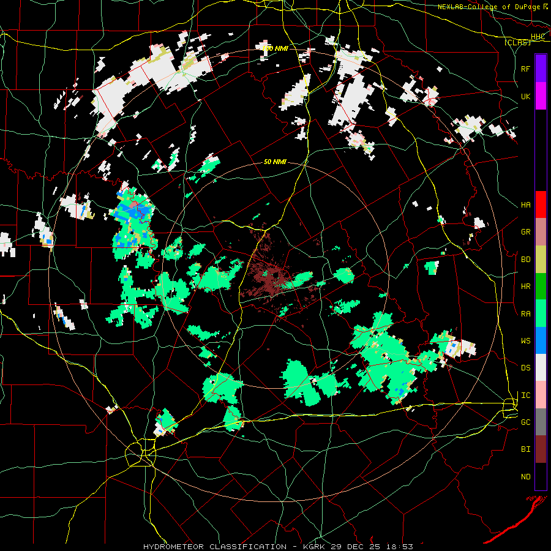The height and width of the screenshot is (551, 551).
Task: Click the brown BI biological swatch
Action: click(x=541, y=449)
